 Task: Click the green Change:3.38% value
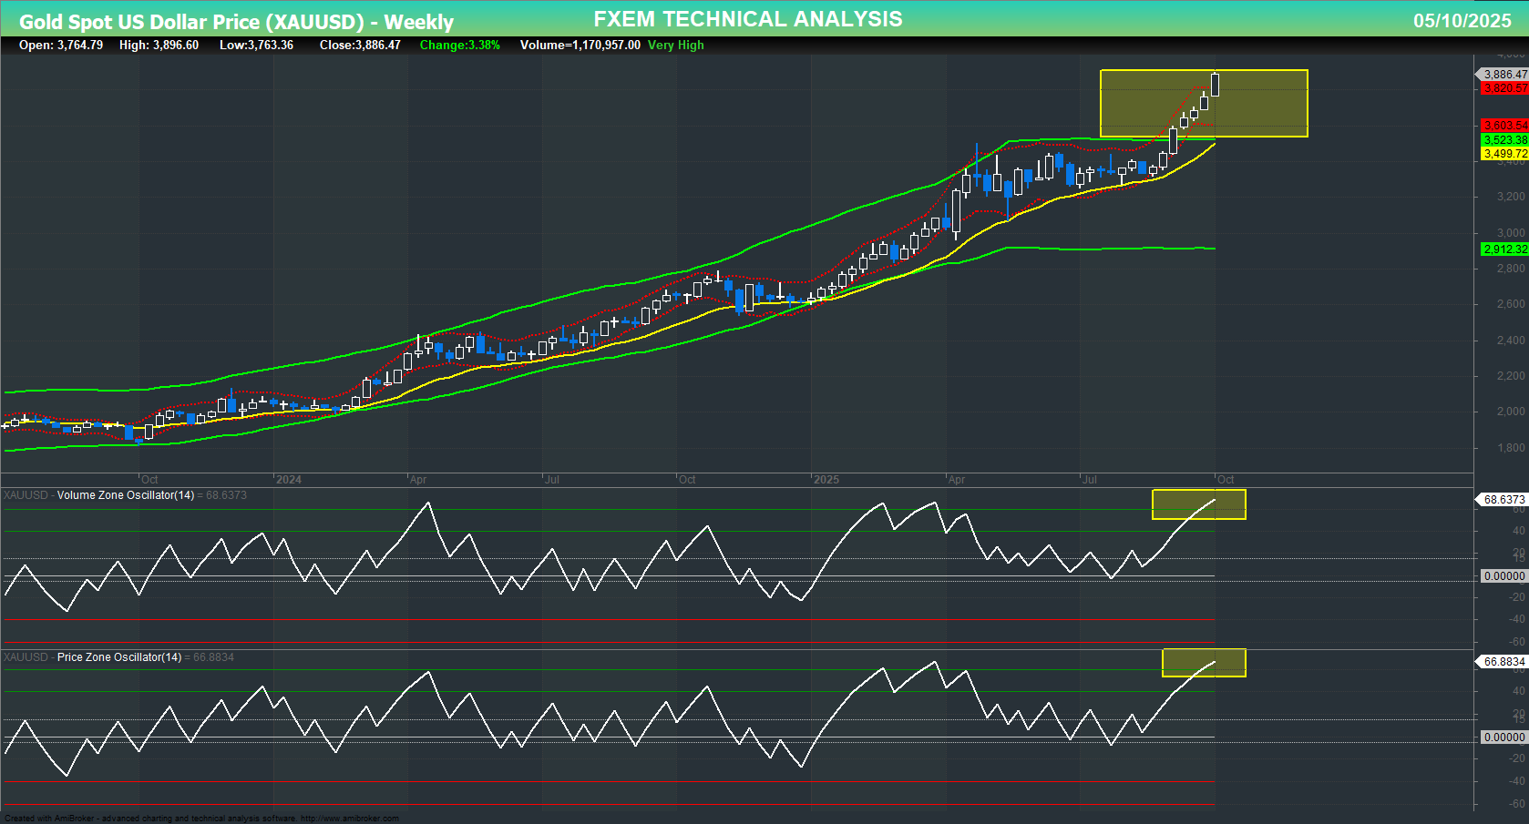point(459,45)
